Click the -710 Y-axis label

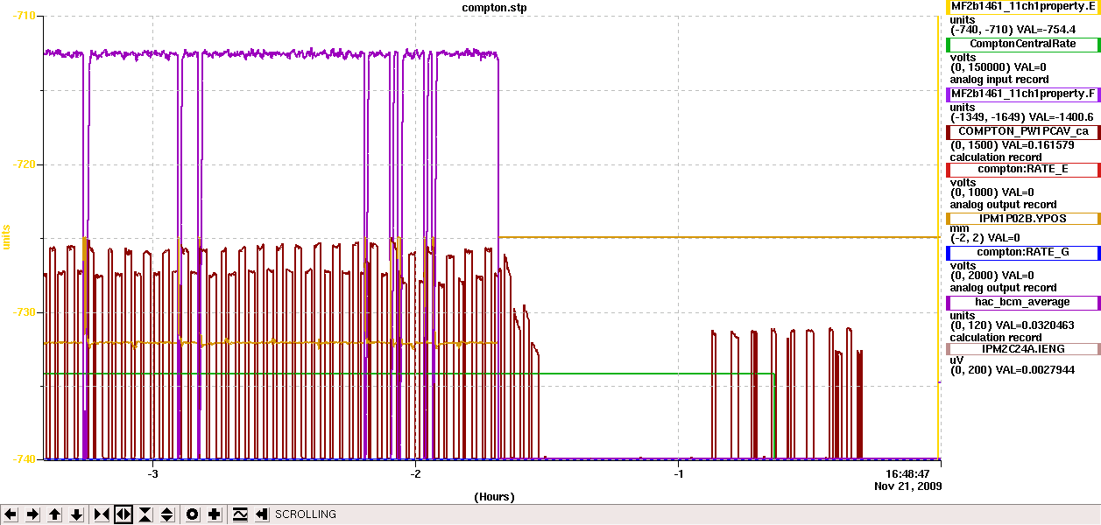(25, 16)
